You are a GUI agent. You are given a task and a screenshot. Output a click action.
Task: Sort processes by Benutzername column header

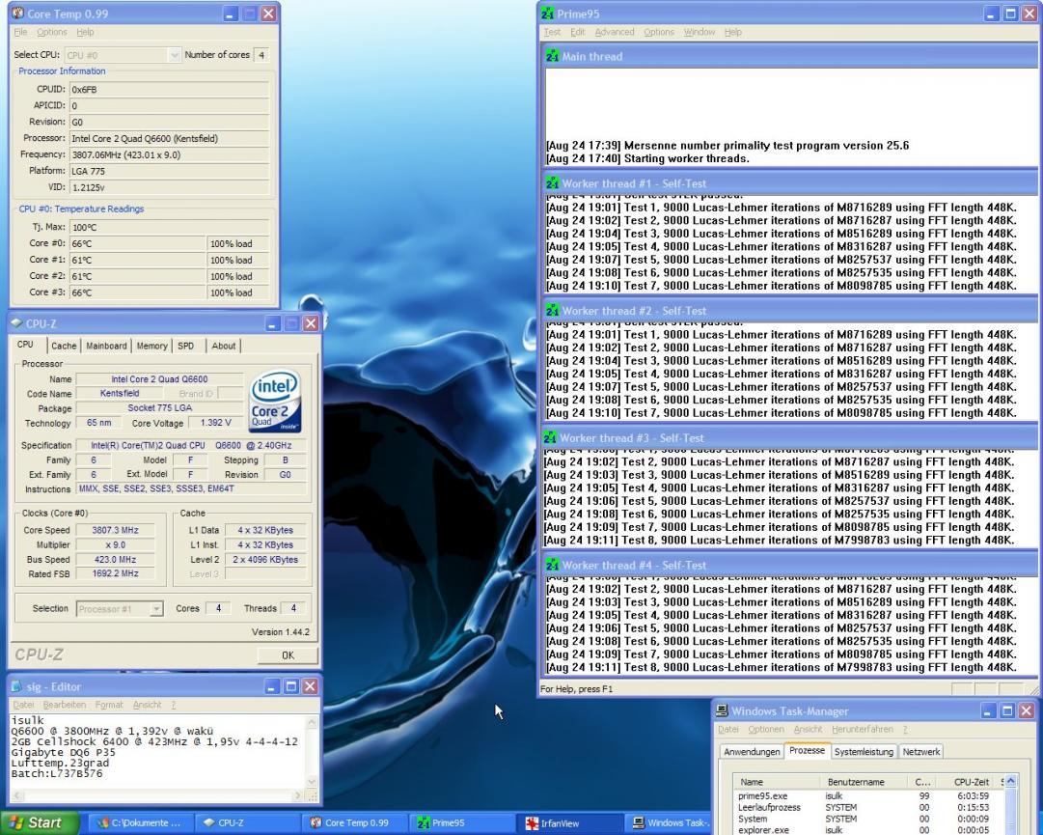pos(865,783)
